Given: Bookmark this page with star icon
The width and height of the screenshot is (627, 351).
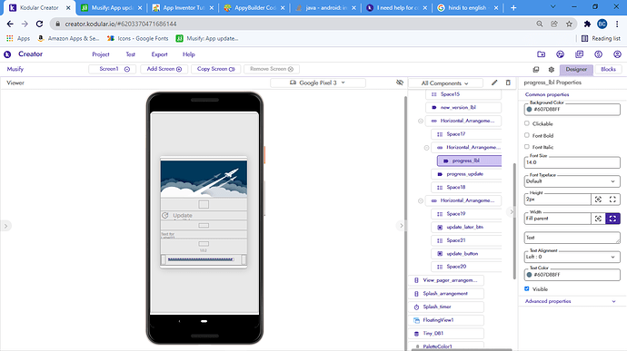Looking at the screenshot, I should (x=569, y=24).
